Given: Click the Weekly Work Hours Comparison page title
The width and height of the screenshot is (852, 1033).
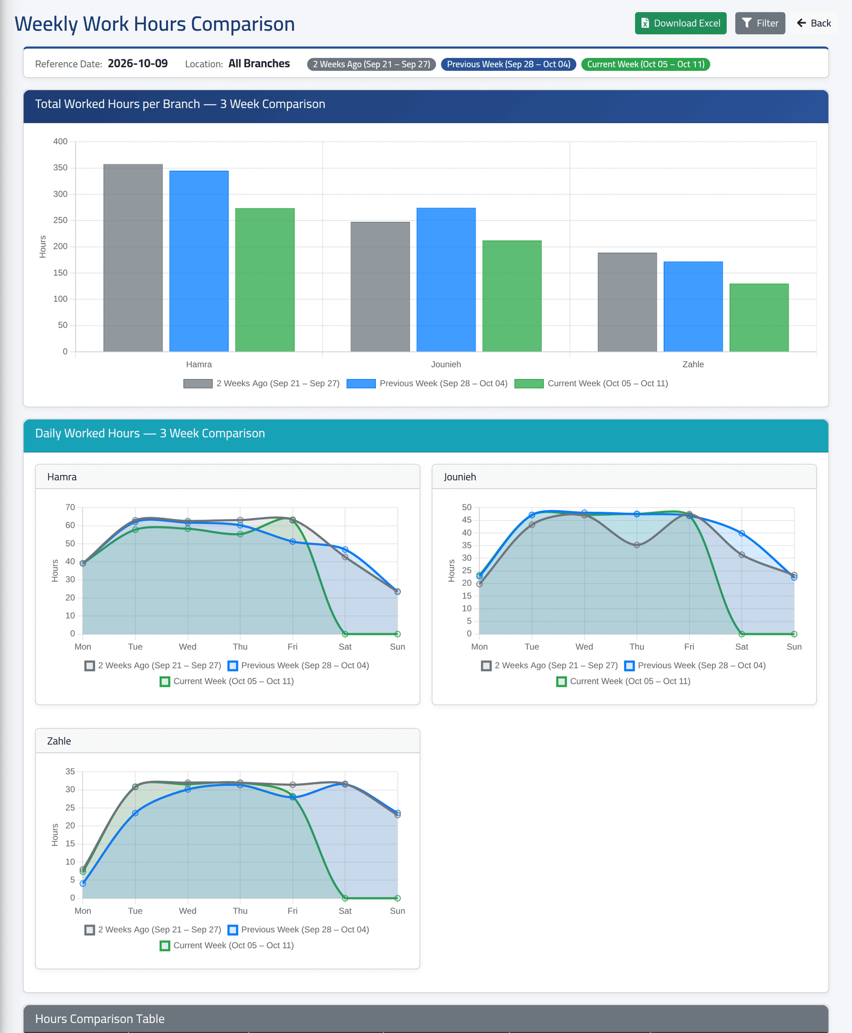Looking at the screenshot, I should 154,24.
